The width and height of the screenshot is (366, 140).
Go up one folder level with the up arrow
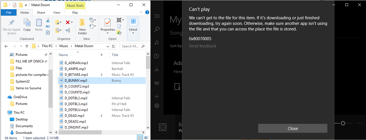pyautogui.click(x=27, y=46)
